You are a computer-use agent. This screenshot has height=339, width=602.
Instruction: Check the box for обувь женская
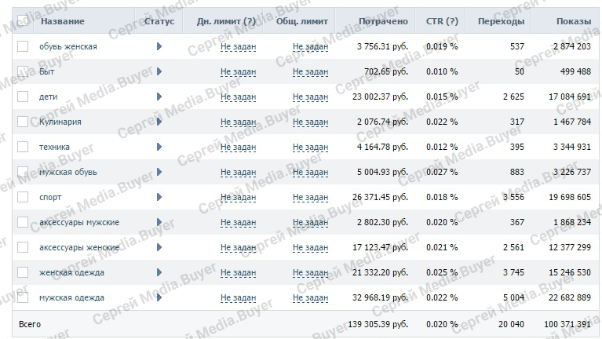[23, 46]
